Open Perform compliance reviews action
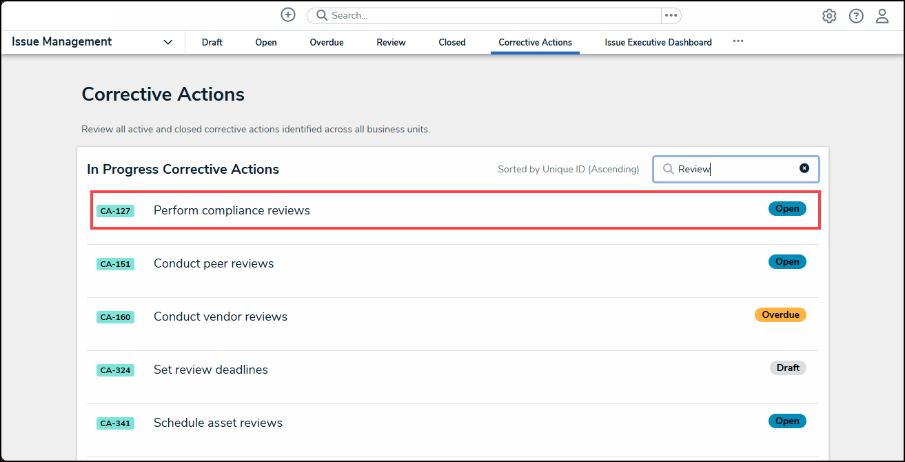905x462 pixels. (232, 210)
